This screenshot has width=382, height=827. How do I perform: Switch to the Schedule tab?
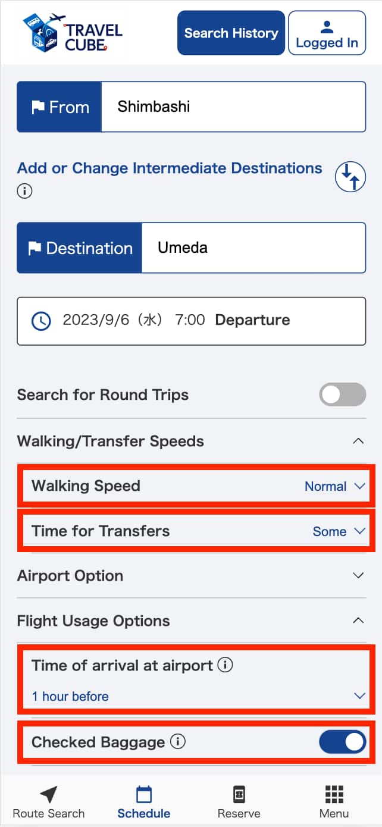coord(144,801)
